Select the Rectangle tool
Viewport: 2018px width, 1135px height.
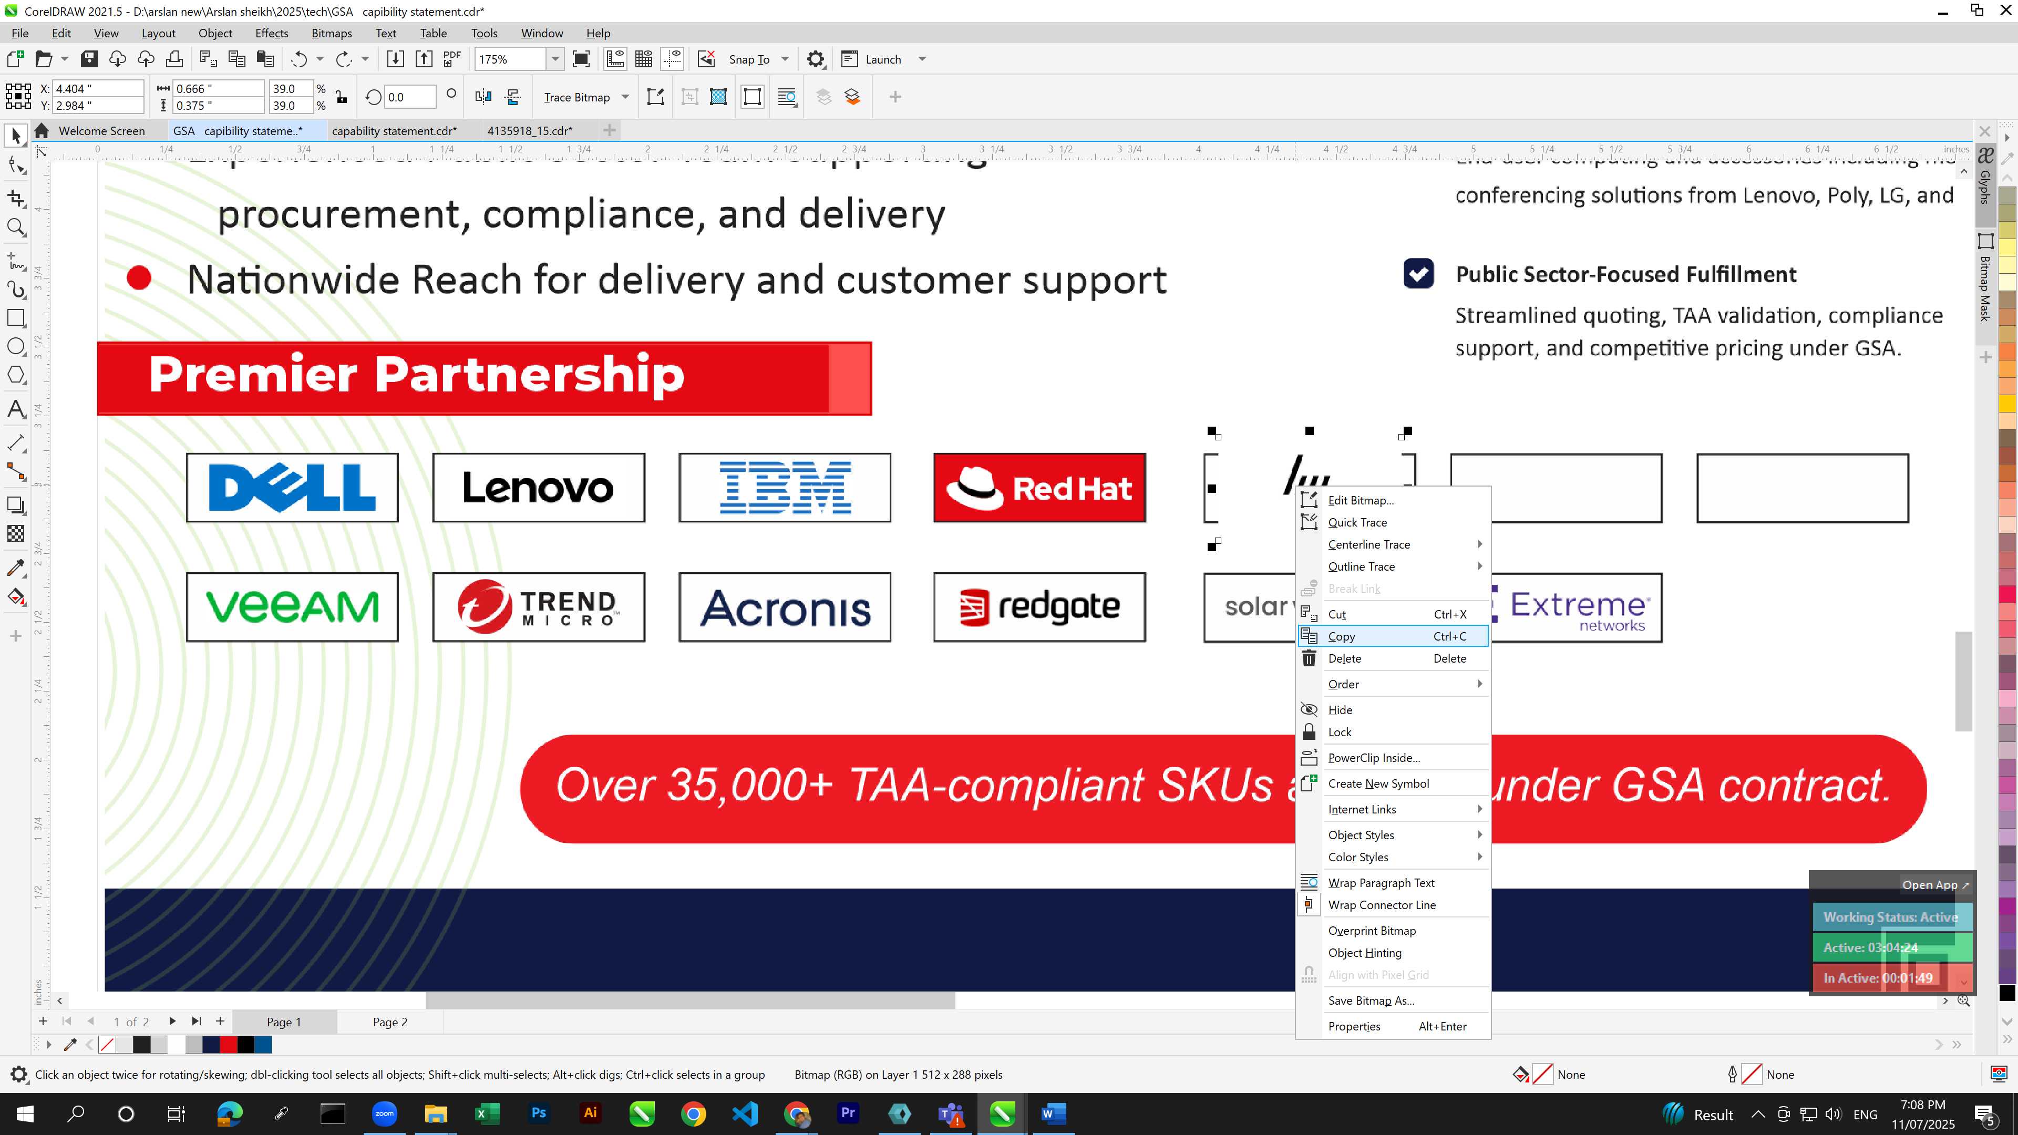(16, 317)
